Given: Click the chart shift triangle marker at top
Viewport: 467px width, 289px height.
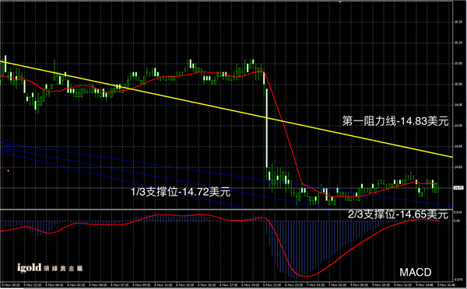Looking at the screenshot, I should click(340, 2).
